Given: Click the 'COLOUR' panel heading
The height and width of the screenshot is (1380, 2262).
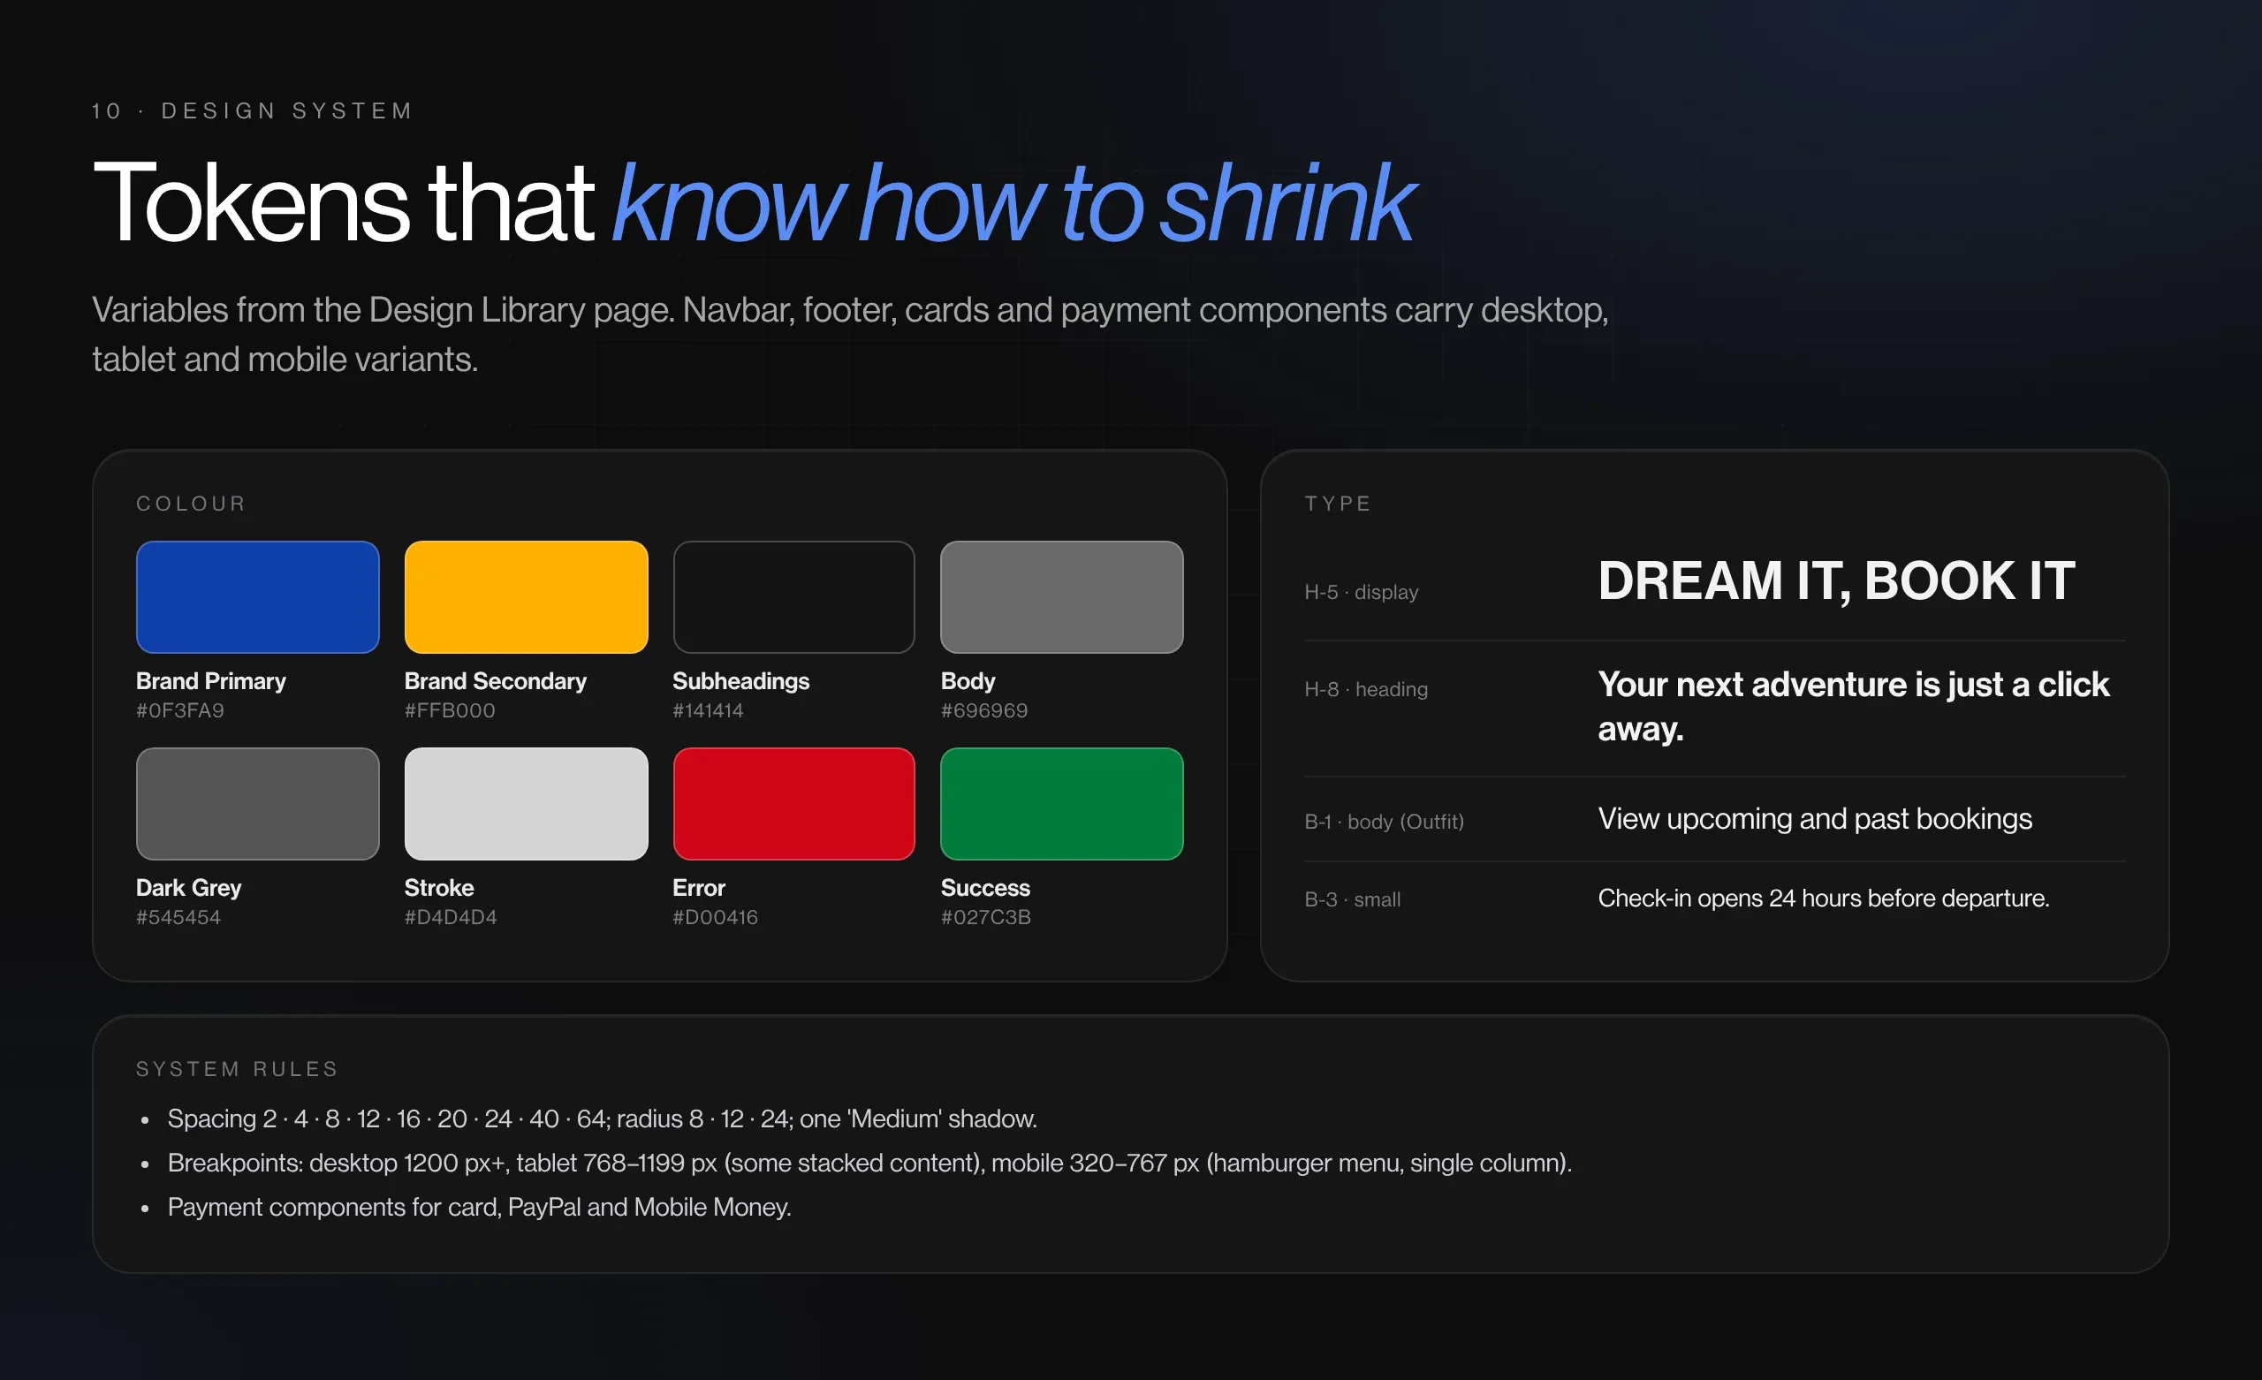Looking at the screenshot, I should point(191,504).
